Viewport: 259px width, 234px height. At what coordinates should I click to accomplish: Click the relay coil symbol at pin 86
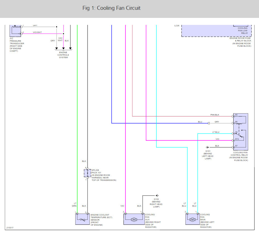coord(239,123)
